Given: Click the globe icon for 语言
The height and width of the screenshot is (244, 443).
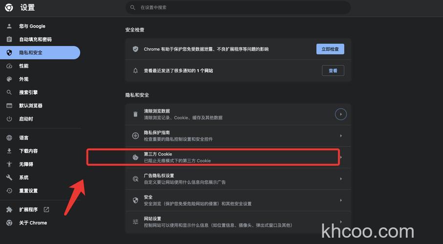Looking at the screenshot, I should pos(9,138).
